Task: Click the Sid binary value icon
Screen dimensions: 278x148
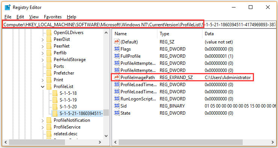Action: pos(117,106)
